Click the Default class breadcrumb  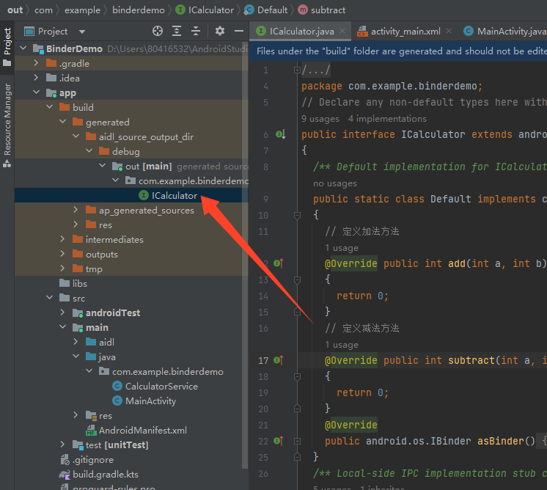tap(266, 10)
